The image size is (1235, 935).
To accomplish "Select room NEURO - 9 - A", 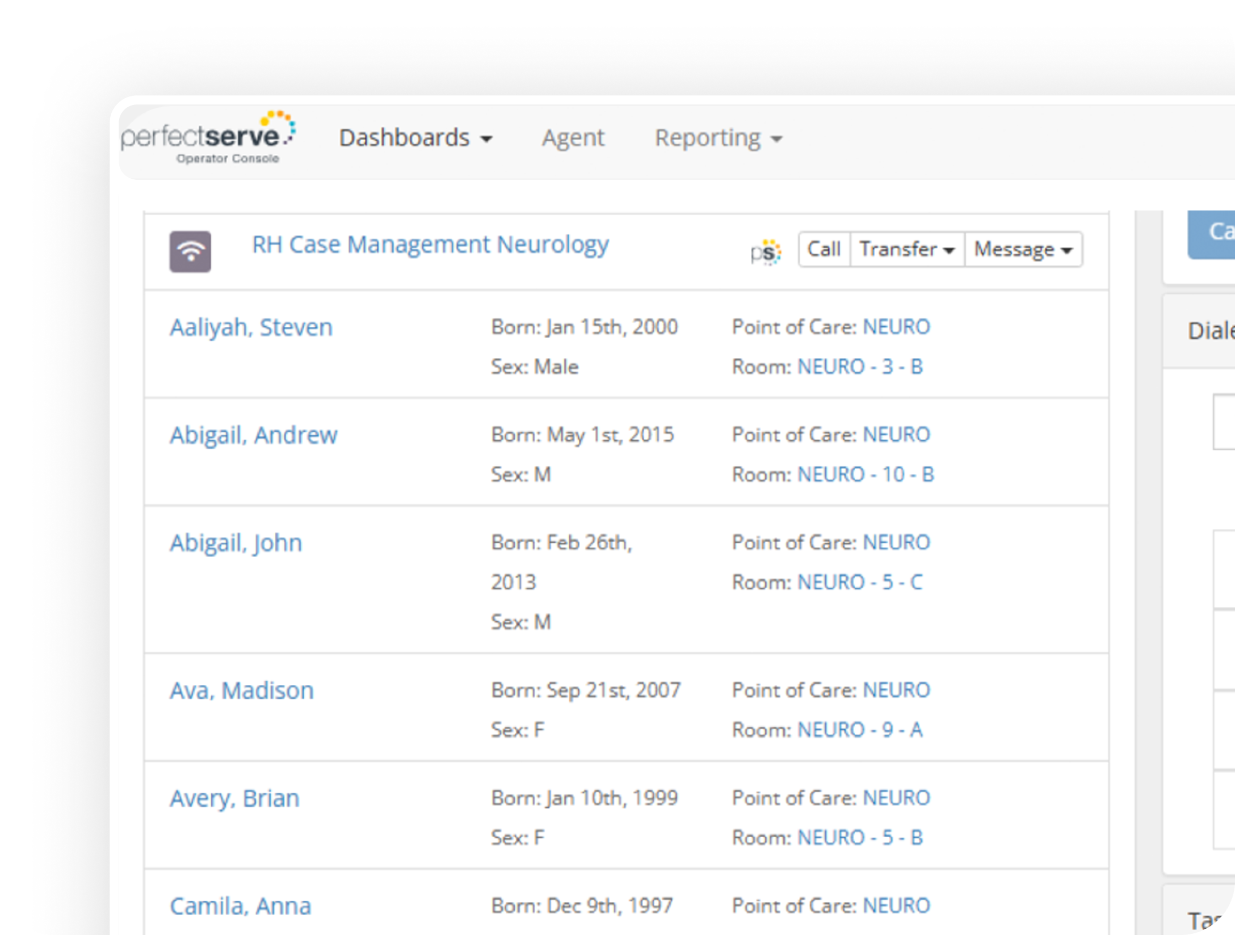I will (860, 730).
